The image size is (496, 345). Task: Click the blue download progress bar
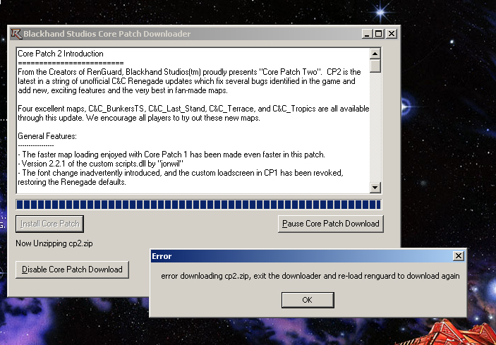click(x=198, y=205)
